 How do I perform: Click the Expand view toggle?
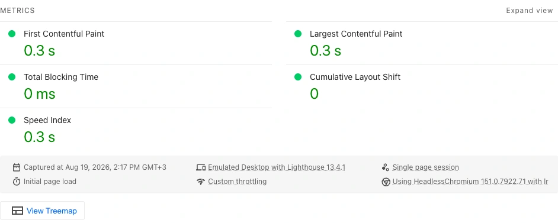pyautogui.click(x=529, y=11)
